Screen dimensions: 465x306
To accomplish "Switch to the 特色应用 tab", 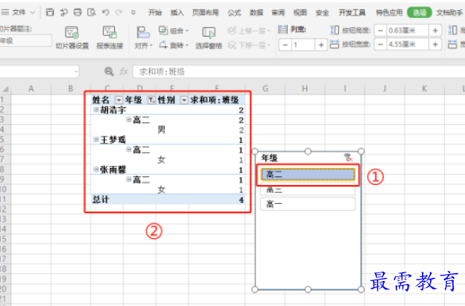I will pos(389,12).
